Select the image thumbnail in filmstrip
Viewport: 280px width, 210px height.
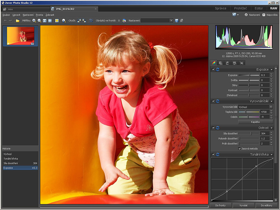click(20, 36)
